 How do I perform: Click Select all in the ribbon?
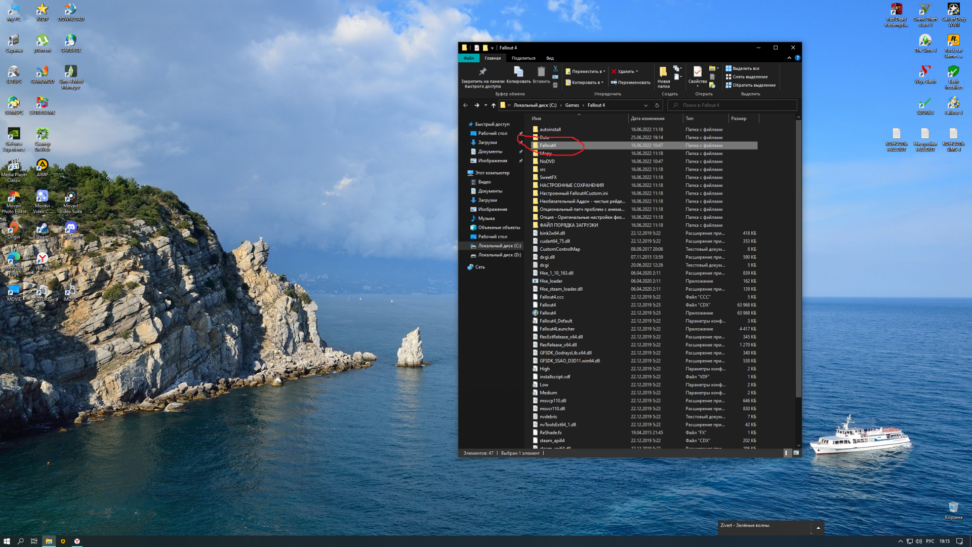743,68
